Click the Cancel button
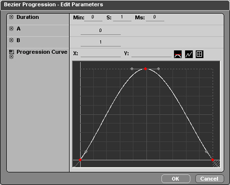This screenshot has height=185, width=230. click(x=210, y=179)
